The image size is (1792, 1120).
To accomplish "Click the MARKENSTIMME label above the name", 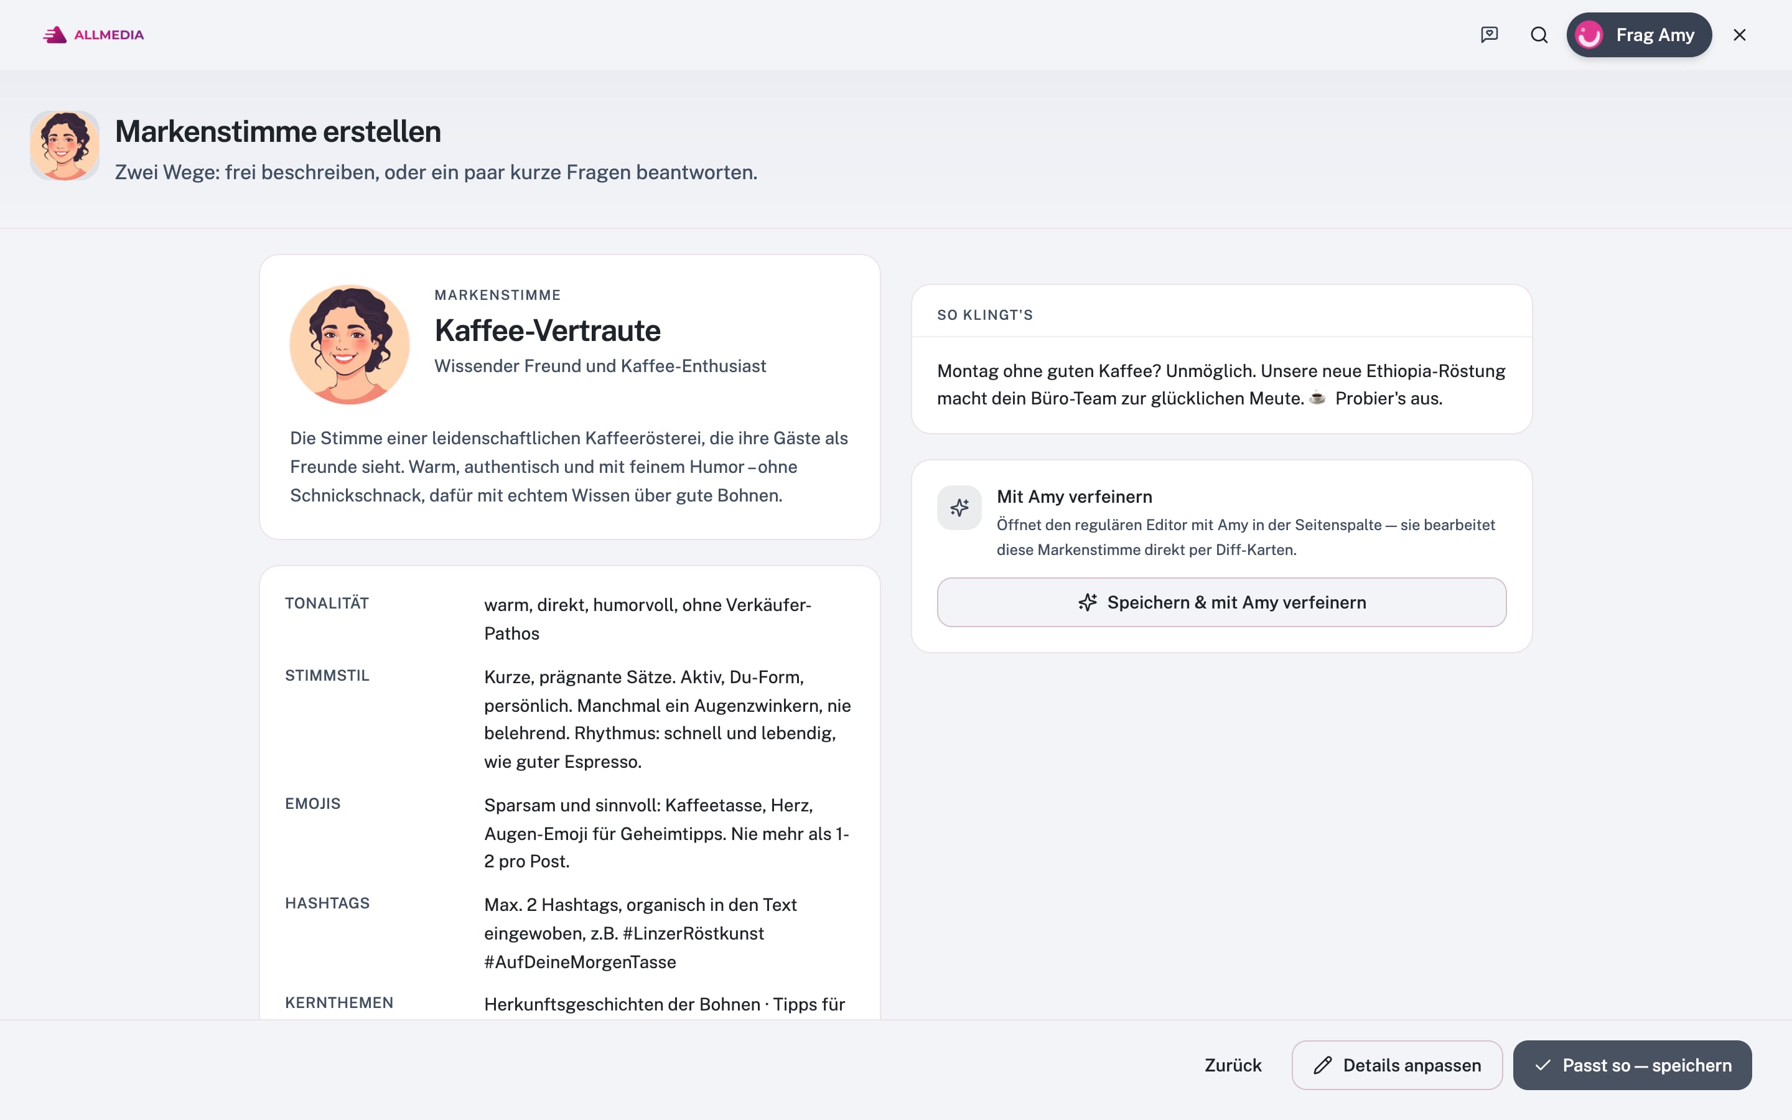I will click(498, 295).
